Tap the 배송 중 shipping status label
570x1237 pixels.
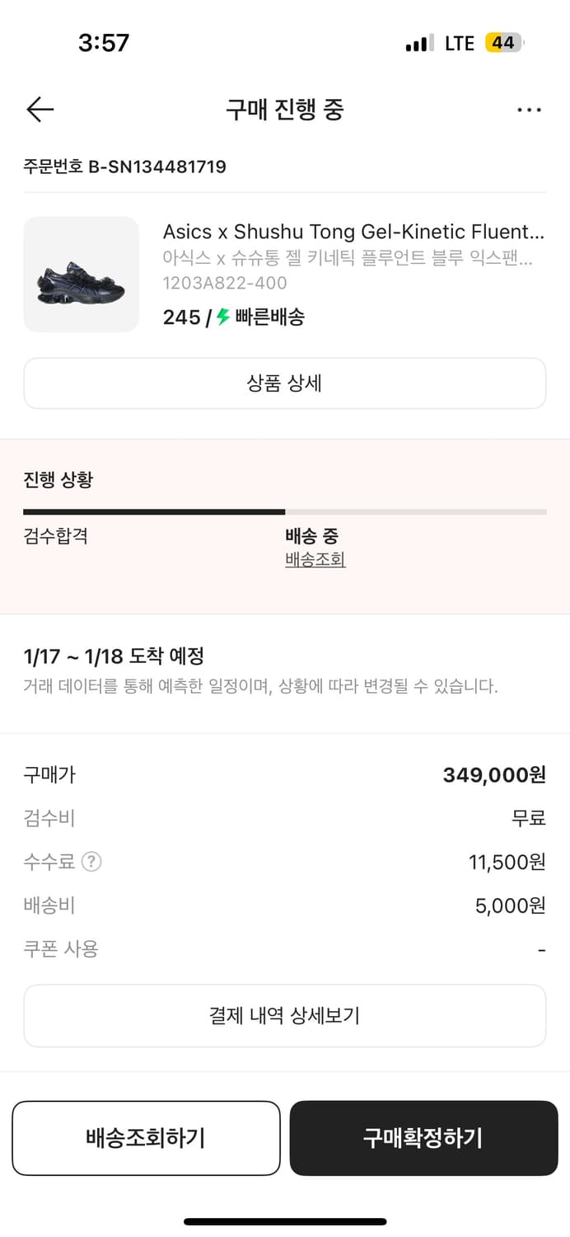309,536
